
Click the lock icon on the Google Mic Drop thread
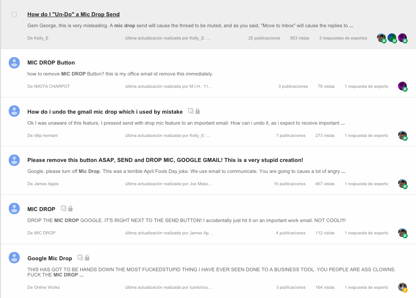87,258
